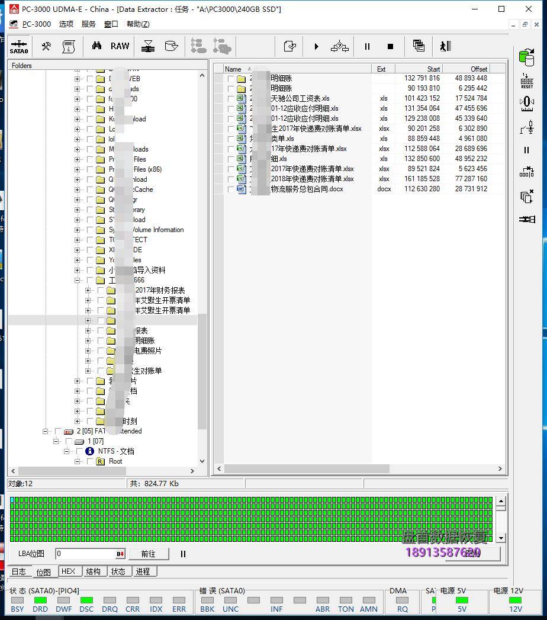Click the SATA0 port toolbar button
The image size is (547, 620).
[19, 46]
